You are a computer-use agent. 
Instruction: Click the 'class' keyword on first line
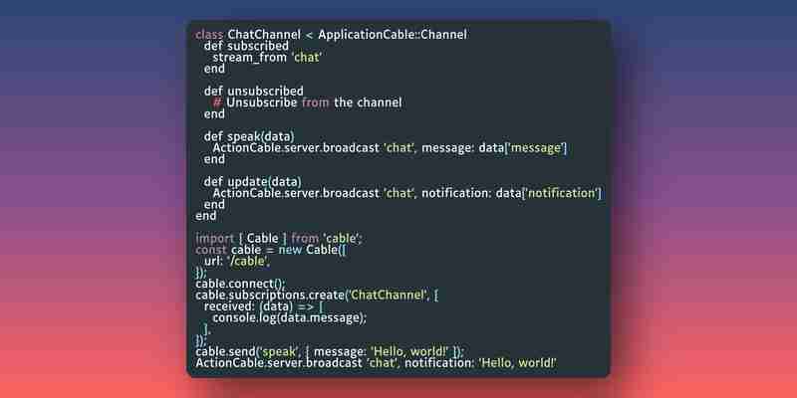(x=209, y=35)
